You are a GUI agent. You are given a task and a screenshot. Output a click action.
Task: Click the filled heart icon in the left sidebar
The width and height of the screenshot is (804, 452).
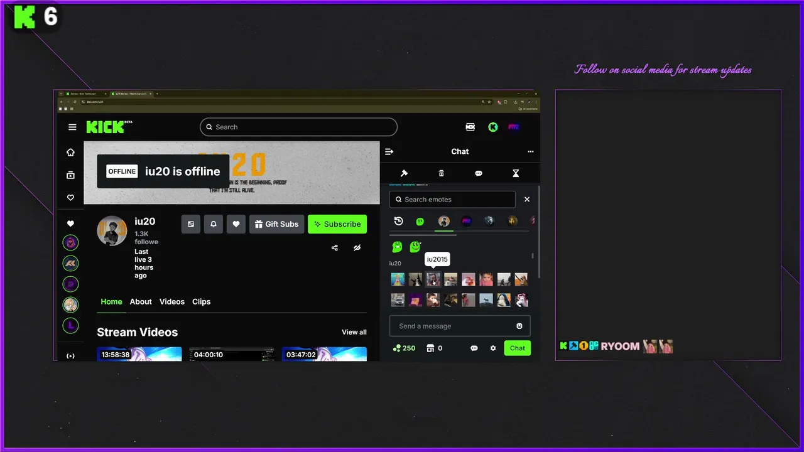click(70, 223)
